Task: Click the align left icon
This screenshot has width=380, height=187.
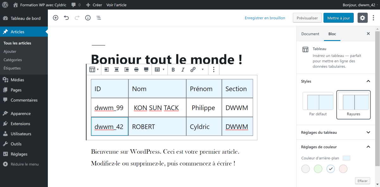Action: click(107, 69)
